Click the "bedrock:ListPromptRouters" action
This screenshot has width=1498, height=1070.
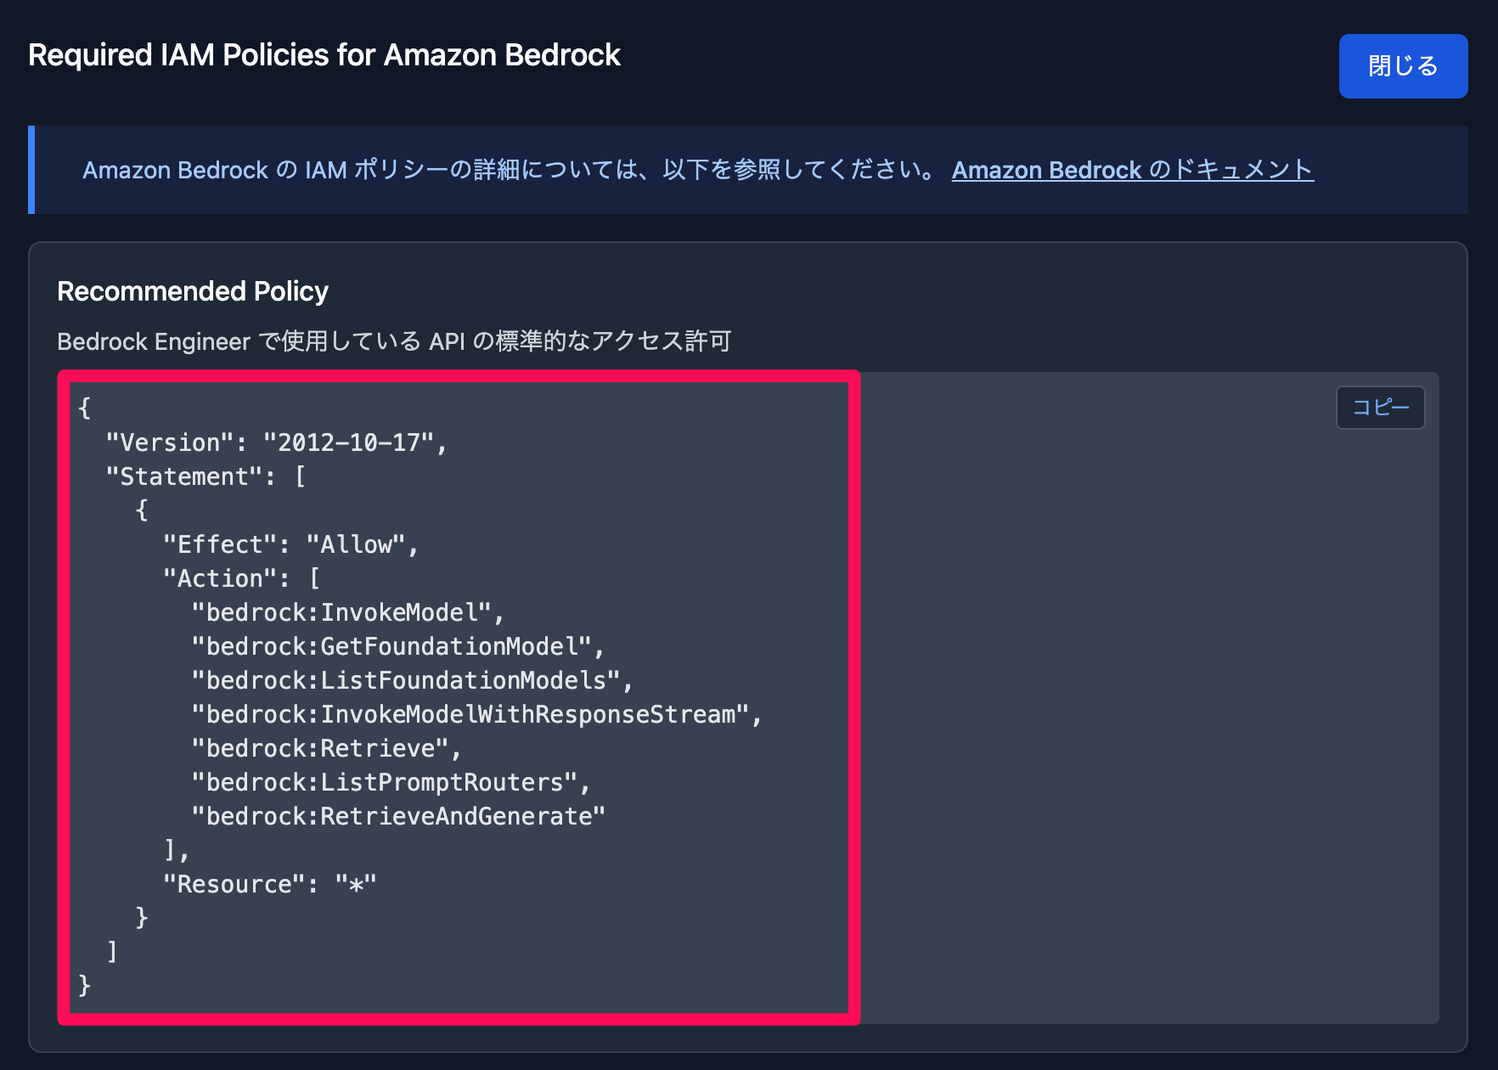(x=390, y=781)
